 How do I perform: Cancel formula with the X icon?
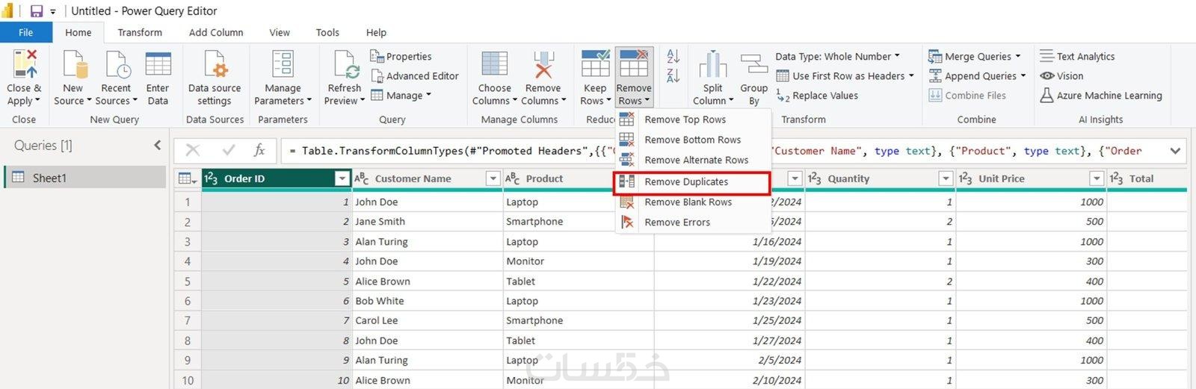192,150
